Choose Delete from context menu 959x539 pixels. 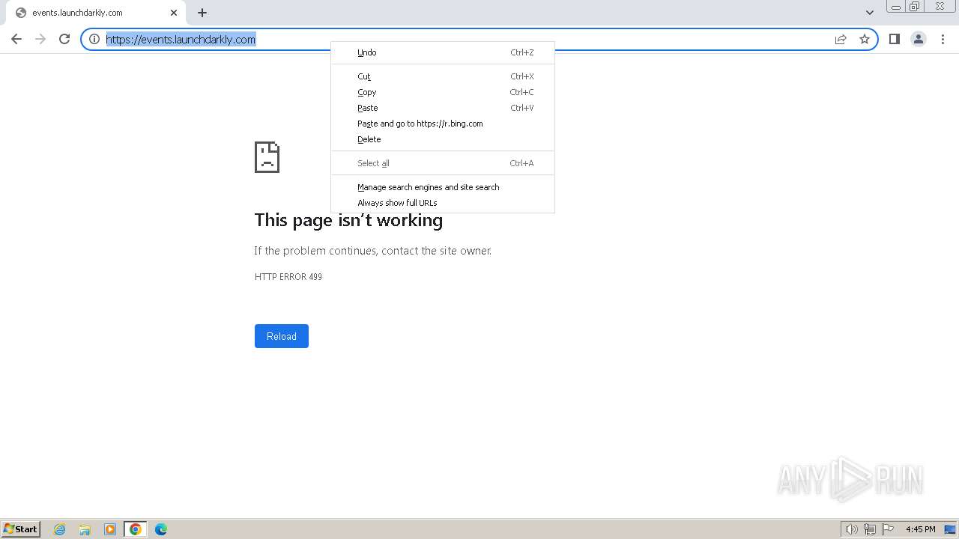pos(443,139)
